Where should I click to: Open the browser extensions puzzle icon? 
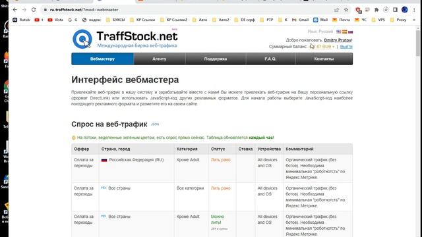pos(377,10)
